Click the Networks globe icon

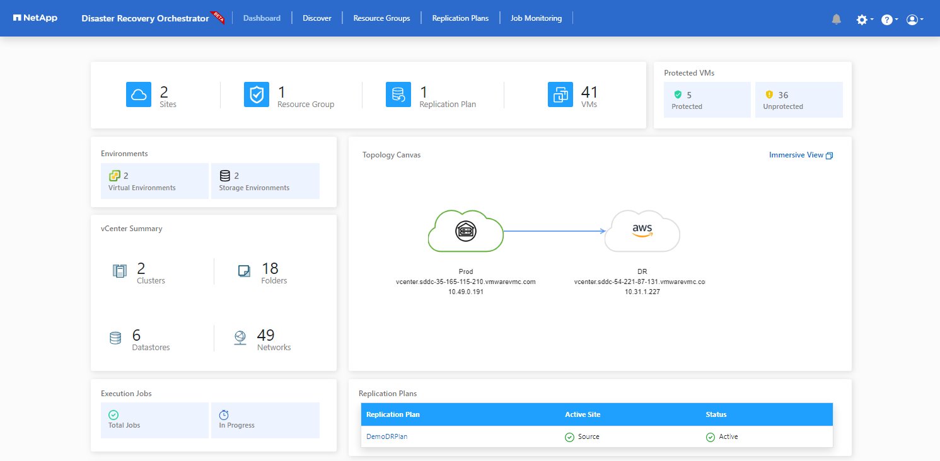[240, 338]
